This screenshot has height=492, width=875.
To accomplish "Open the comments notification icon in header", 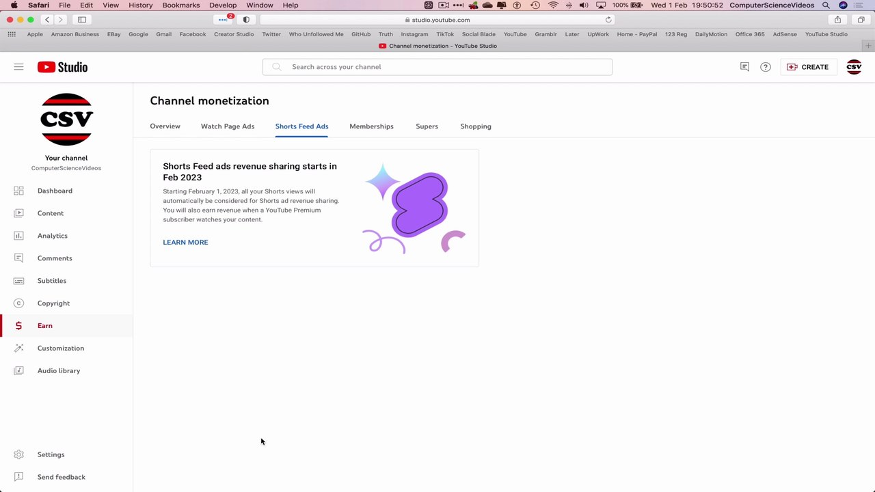I will [x=744, y=67].
